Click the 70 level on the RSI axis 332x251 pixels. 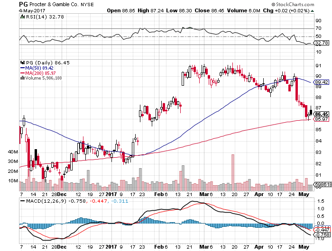pyautogui.click(x=318, y=28)
